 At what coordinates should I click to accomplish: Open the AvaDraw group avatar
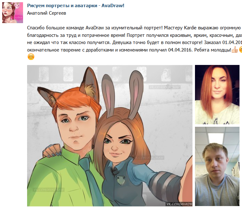click(12, 13)
